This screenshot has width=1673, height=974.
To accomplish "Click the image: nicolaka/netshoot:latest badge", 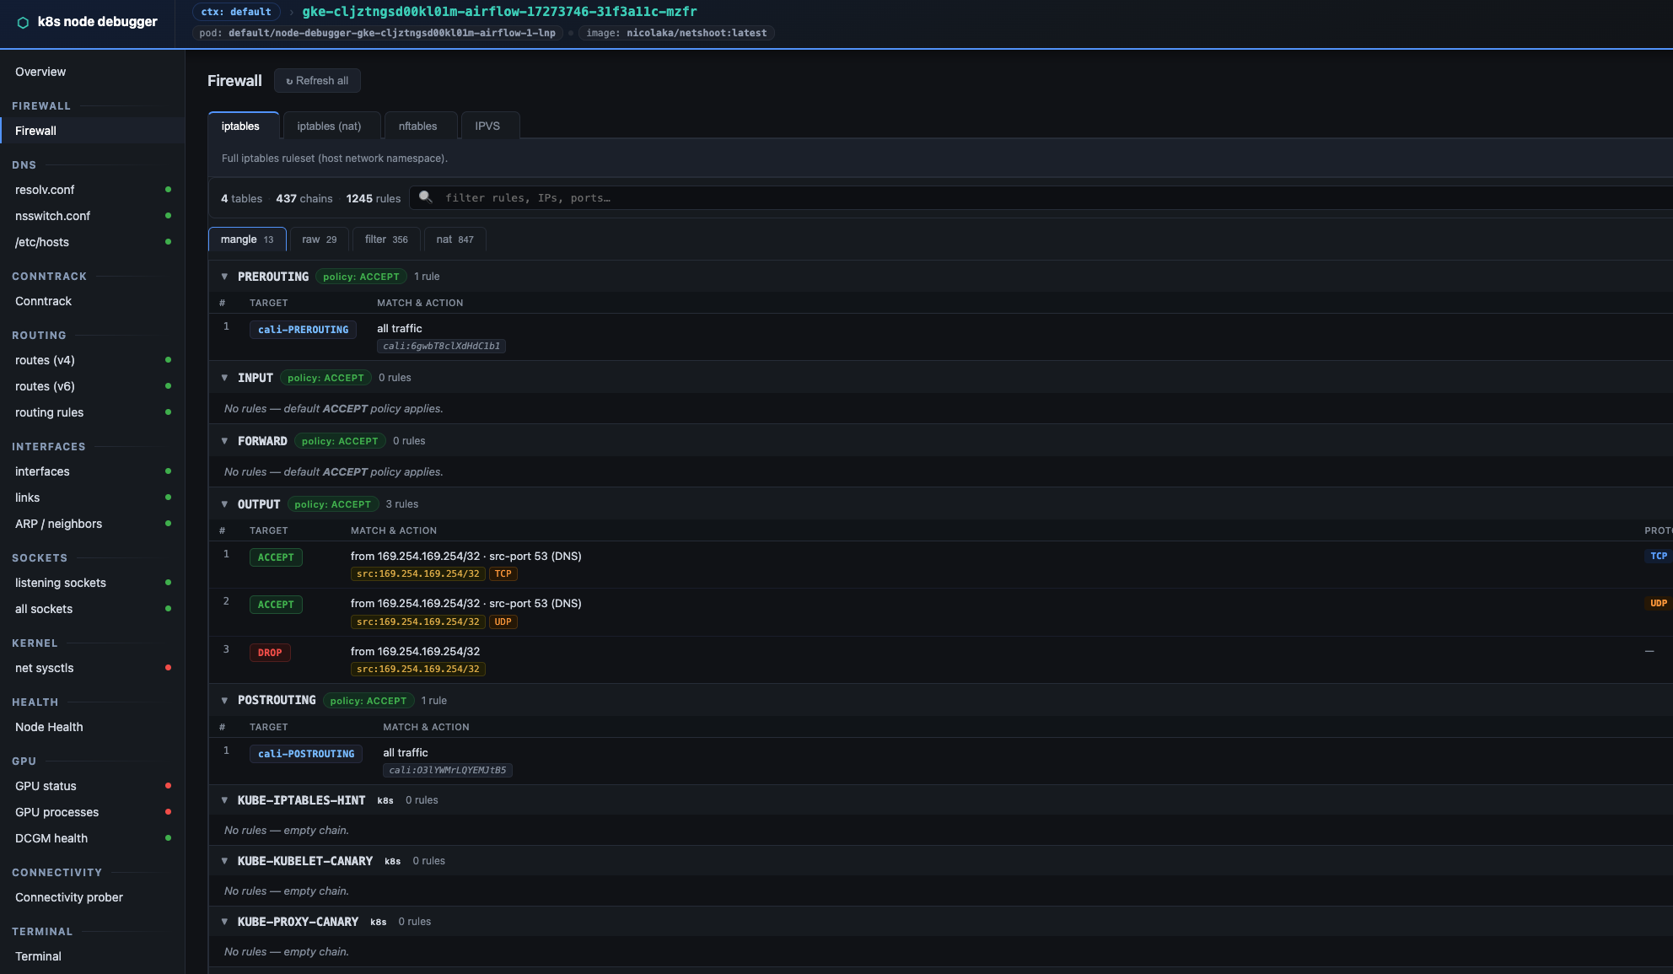I will click(676, 33).
